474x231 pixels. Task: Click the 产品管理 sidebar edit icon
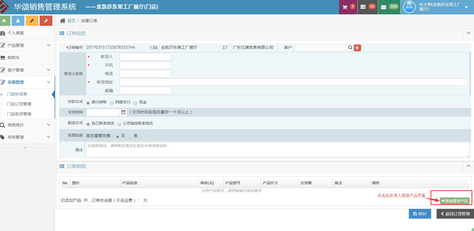(x=2, y=45)
